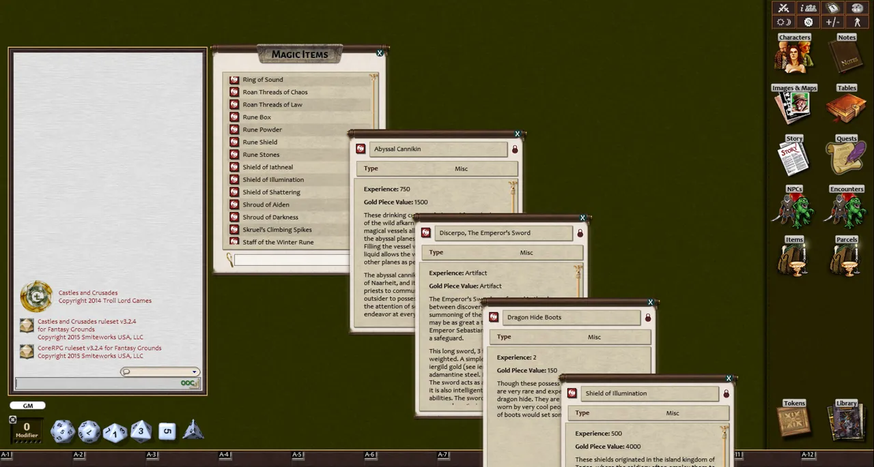Open the Rune Powder entry
The height and width of the screenshot is (467, 874).
click(x=262, y=130)
